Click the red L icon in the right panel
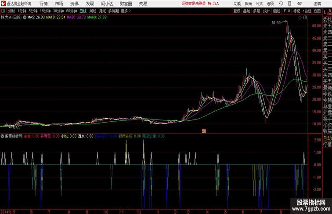Screen dimensions: 332x214 pos(325,12)
